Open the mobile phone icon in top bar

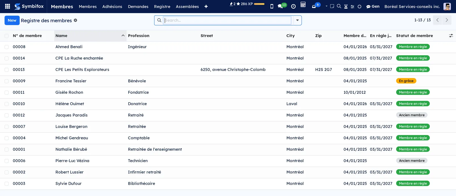[x=272, y=6]
